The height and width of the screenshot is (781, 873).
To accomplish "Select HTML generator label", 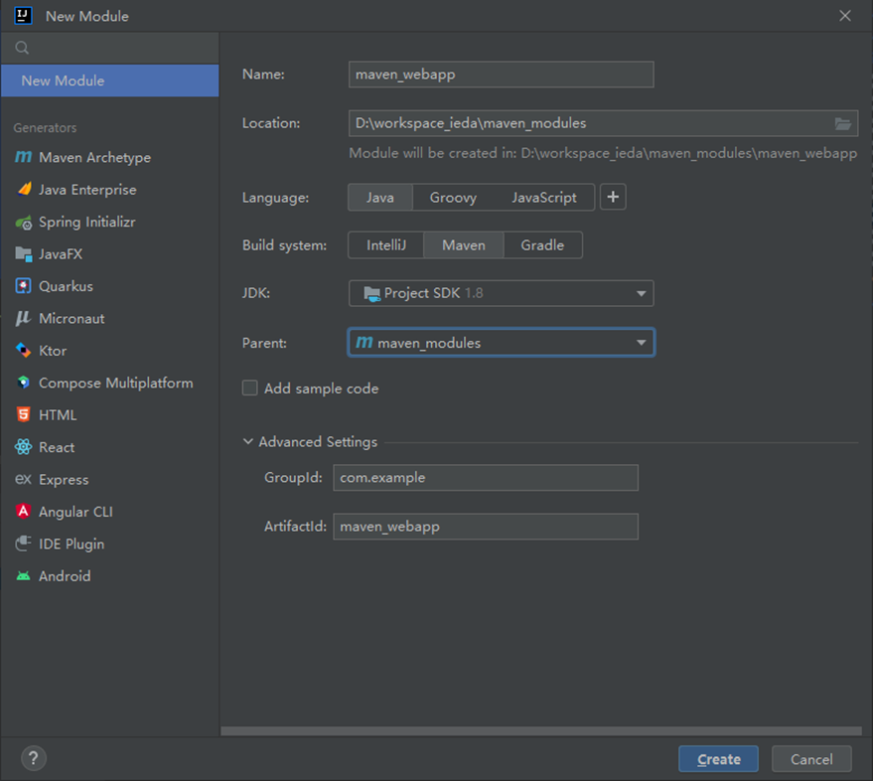I will click(58, 415).
